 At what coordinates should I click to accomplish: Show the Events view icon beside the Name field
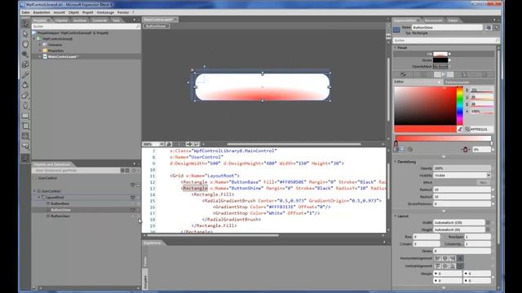[496, 28]
